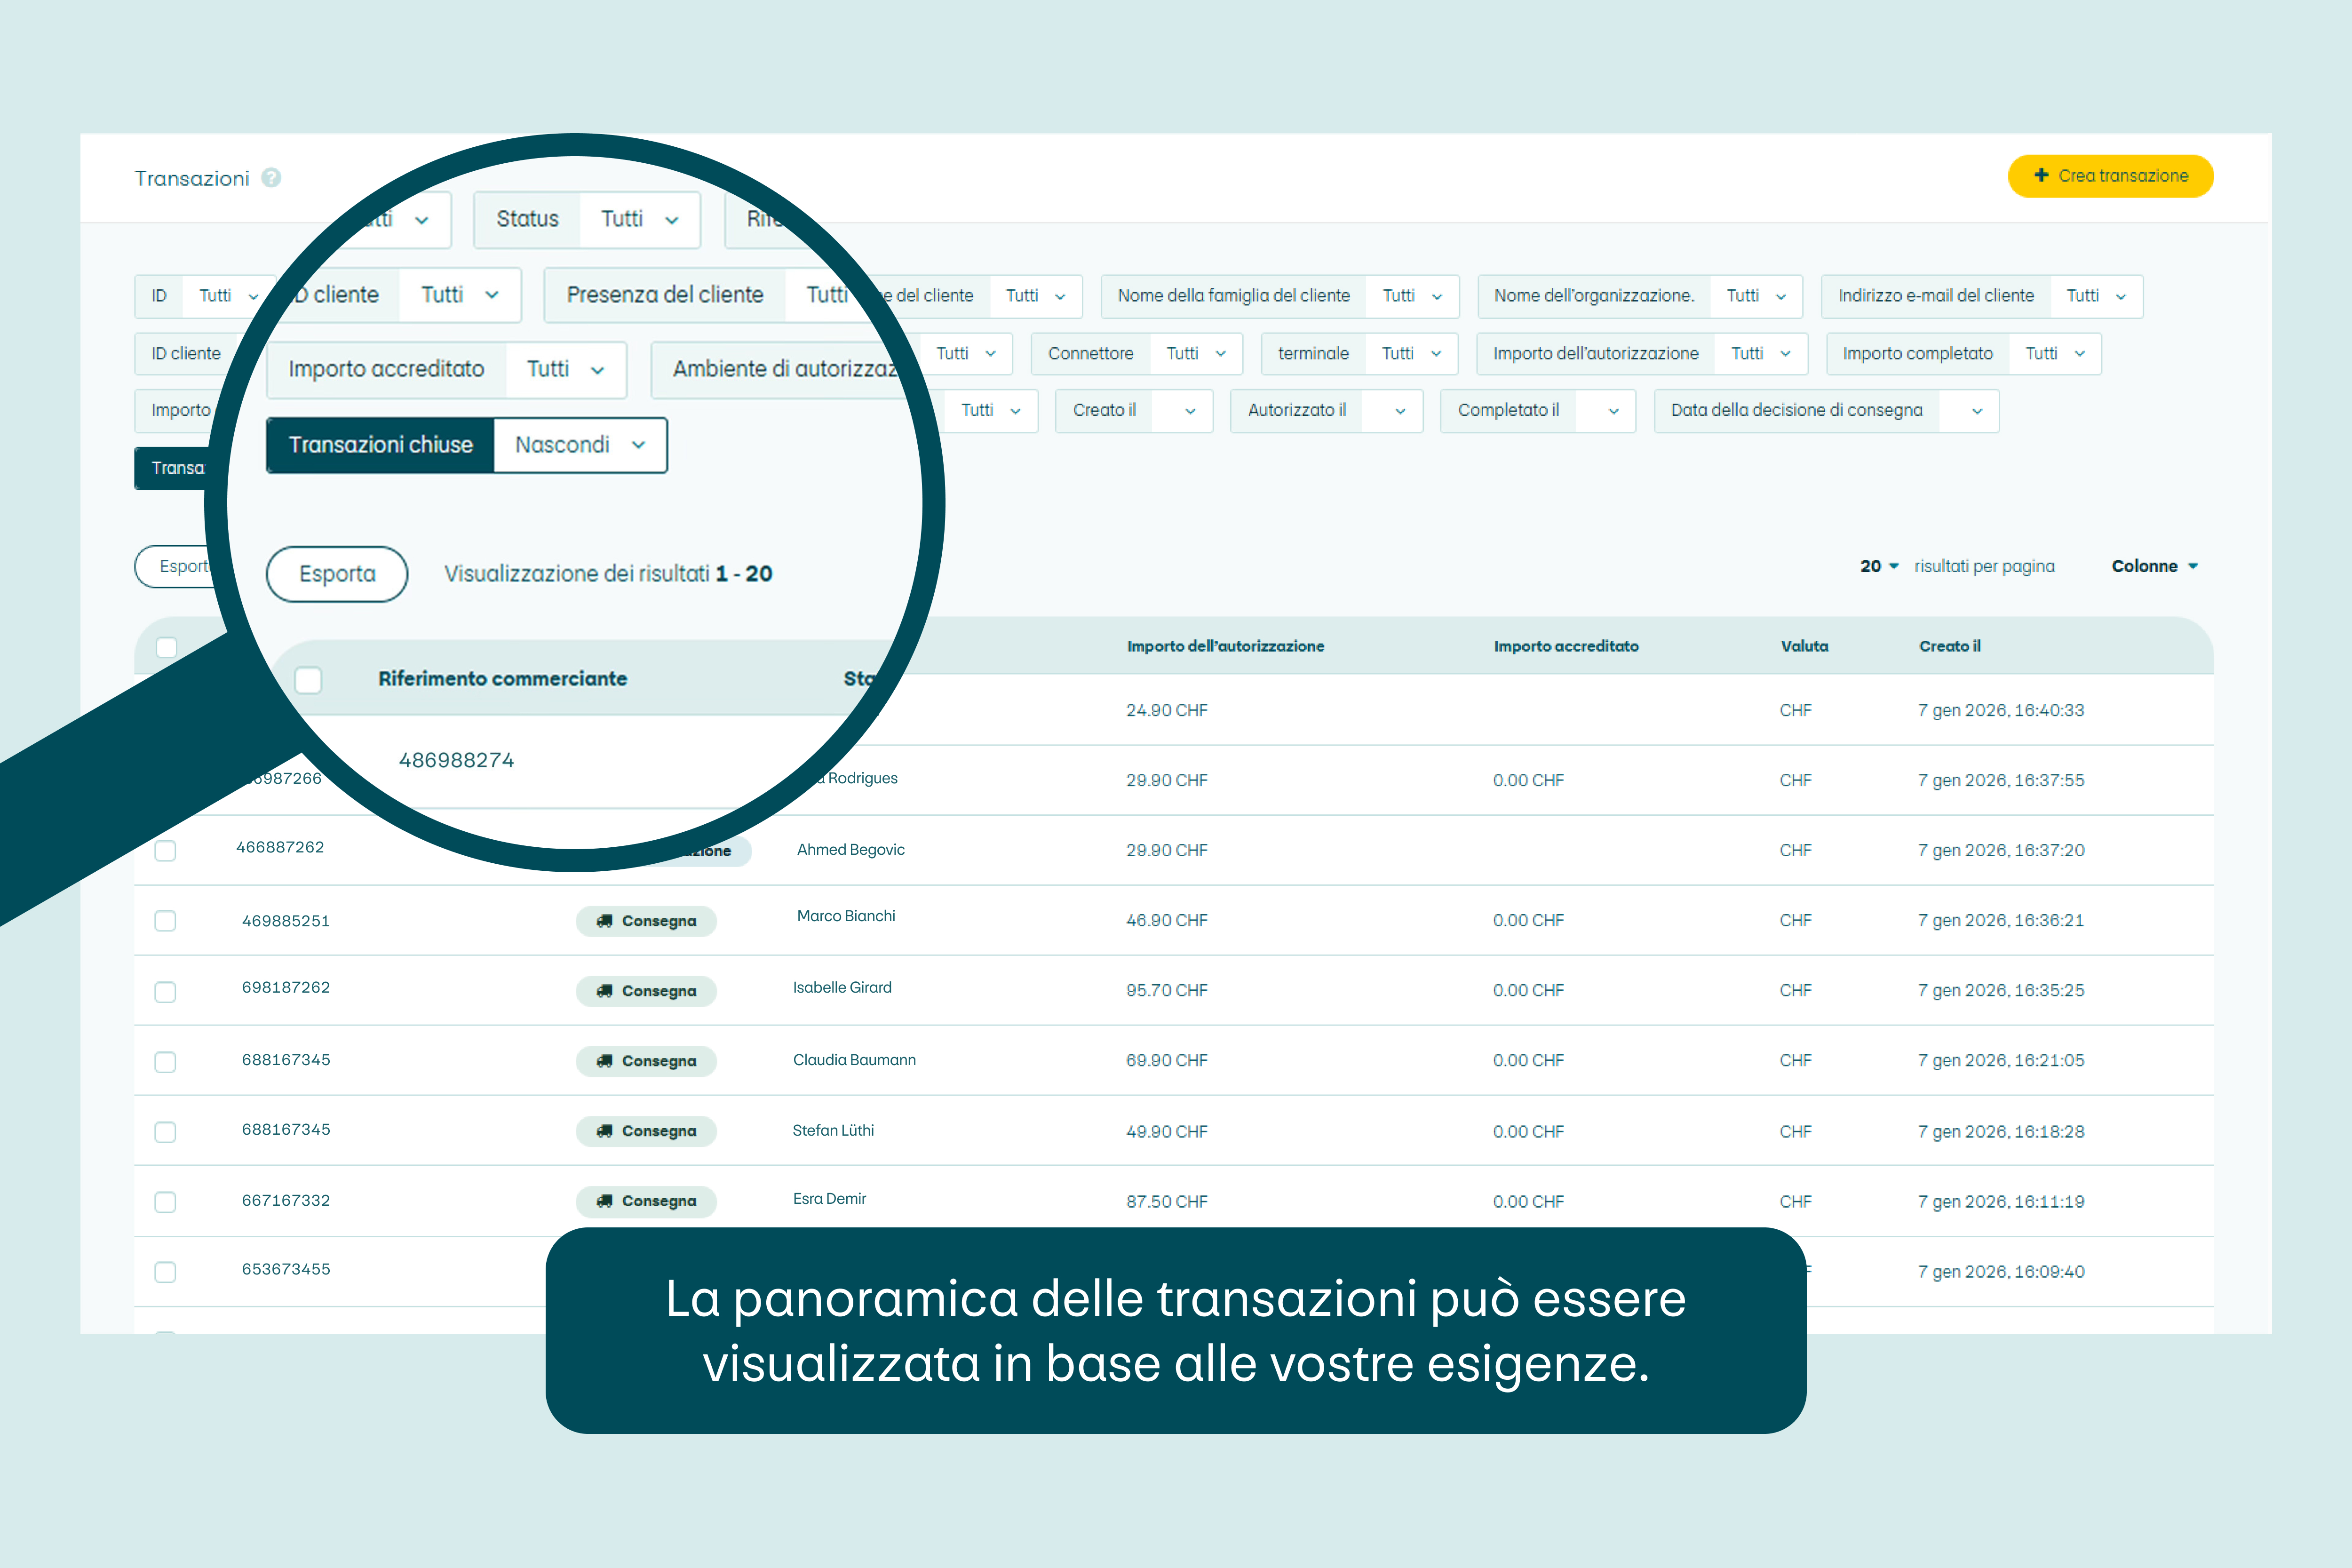
Task: Click truck icon on Marco Bianchi's Consegna badge
Action: point(604,921)
